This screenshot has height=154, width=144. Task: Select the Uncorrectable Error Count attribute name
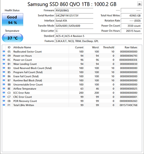28,84
